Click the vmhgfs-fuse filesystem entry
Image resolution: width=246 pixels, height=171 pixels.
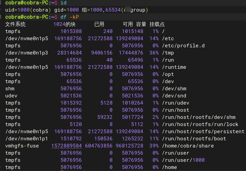click(x=22, y=146)
